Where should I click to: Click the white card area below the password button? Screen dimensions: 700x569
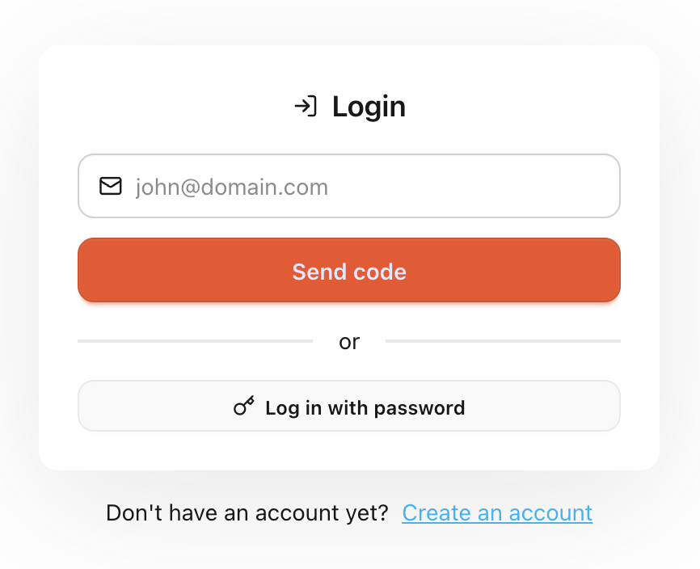[349, 451]
